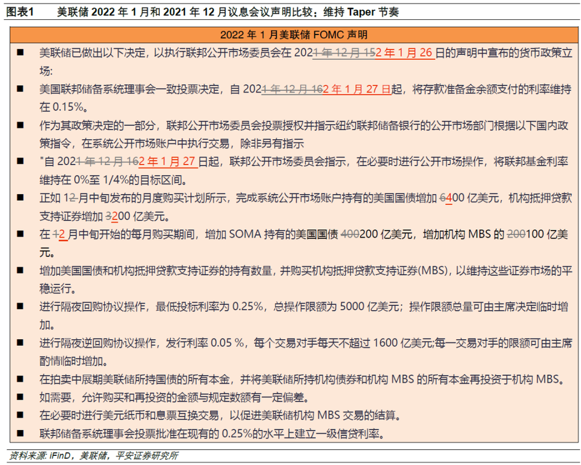
Task: Click the line starting '联邦储备系统理事会投票批准'
Action: 212,434
